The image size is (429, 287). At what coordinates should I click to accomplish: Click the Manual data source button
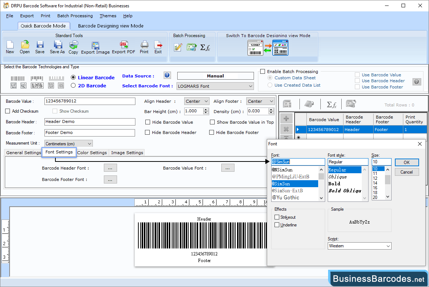click(215, 76)
